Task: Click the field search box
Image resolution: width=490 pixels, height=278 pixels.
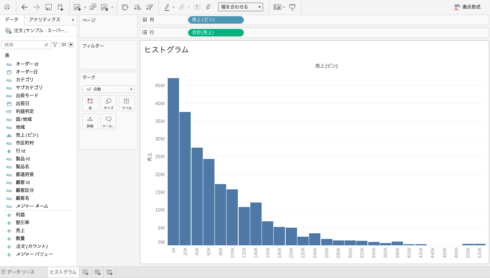Action: [26, 45]
